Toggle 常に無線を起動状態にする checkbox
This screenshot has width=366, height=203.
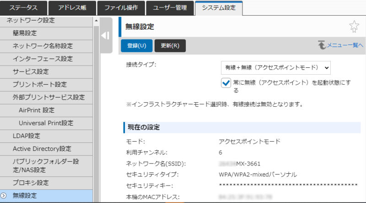pos(226,82)
